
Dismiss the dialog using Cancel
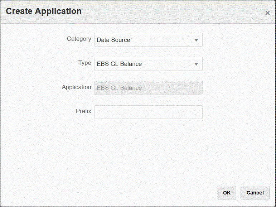(x=255, y=193)
